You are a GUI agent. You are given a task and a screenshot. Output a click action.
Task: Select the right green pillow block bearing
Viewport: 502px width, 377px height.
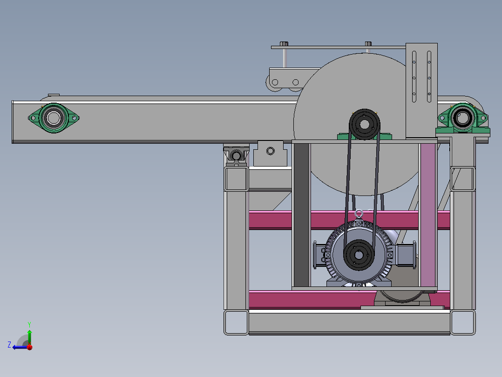point(462,118)
